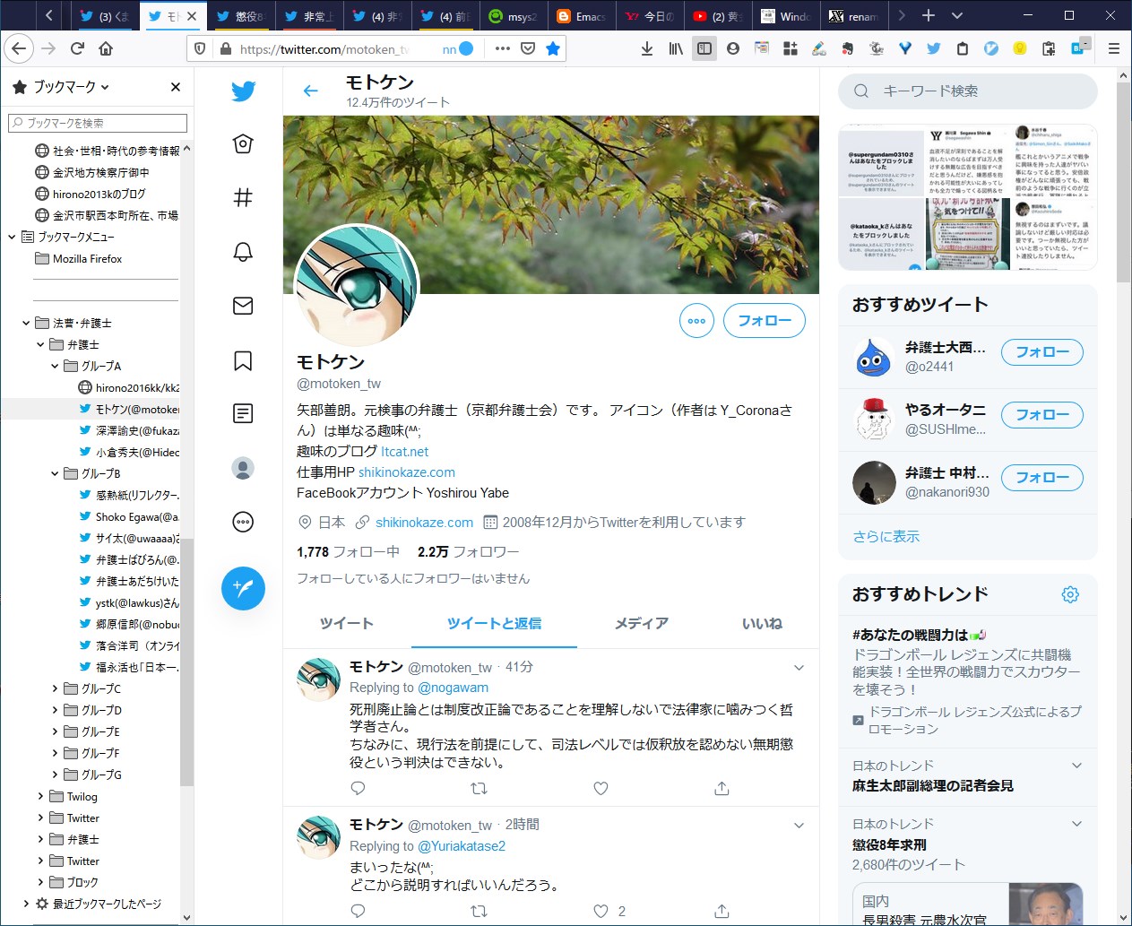Image resolution: width=1132 pixels, height=926 pixels.
Task: Expand the グループC folder
Action: pyautogui.click(x=55, y=688)
